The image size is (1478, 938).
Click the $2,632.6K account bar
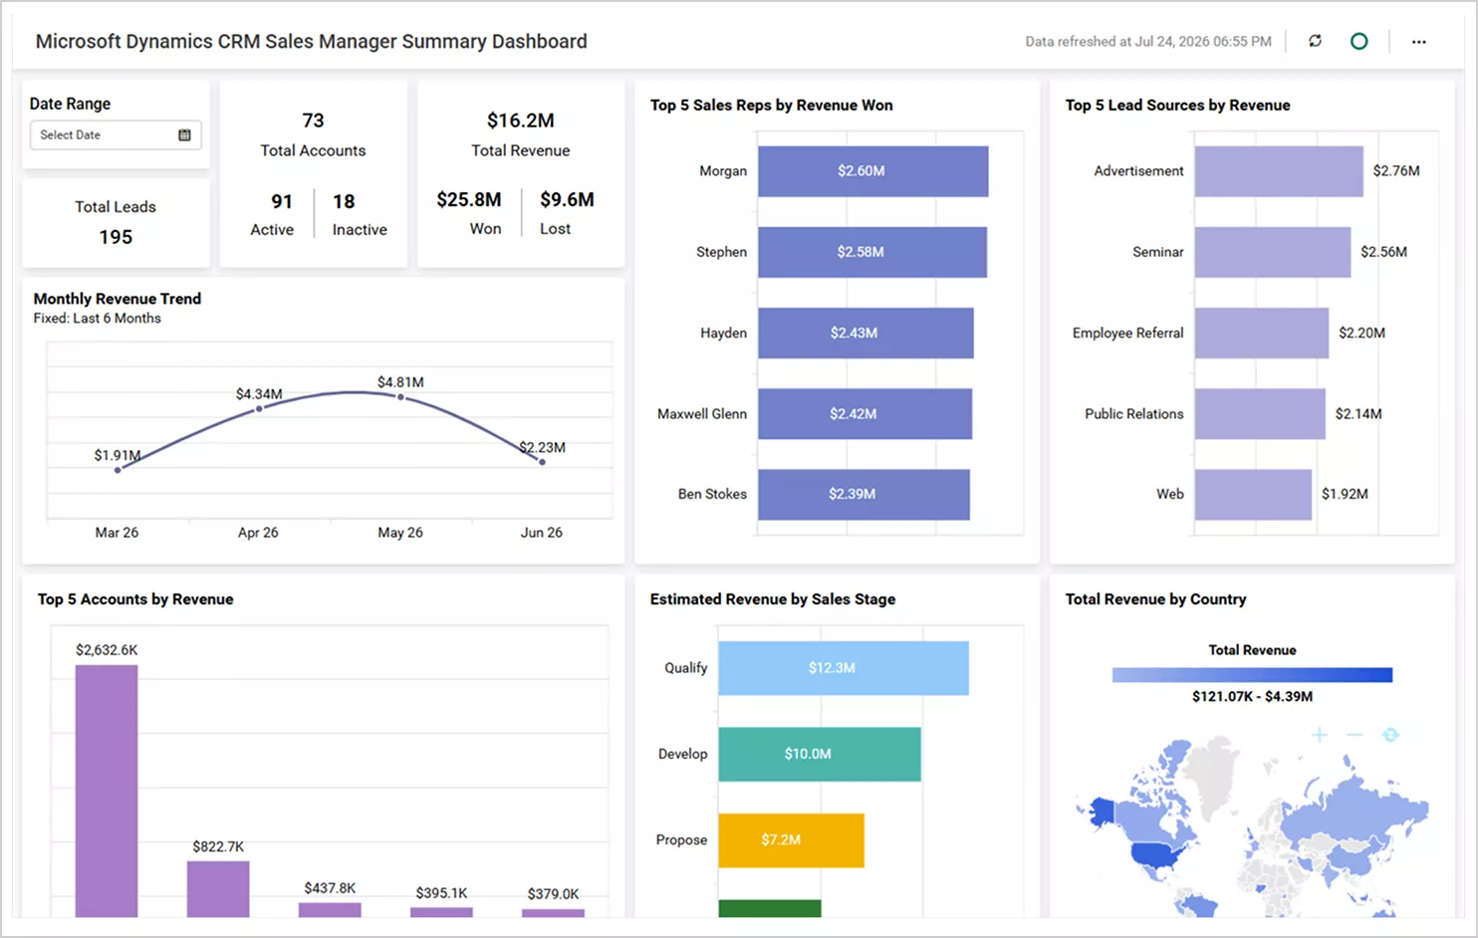[x=107, y=791]
